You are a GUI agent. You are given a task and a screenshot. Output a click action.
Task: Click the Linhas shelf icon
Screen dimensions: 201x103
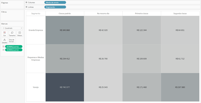tap(26, 7)
